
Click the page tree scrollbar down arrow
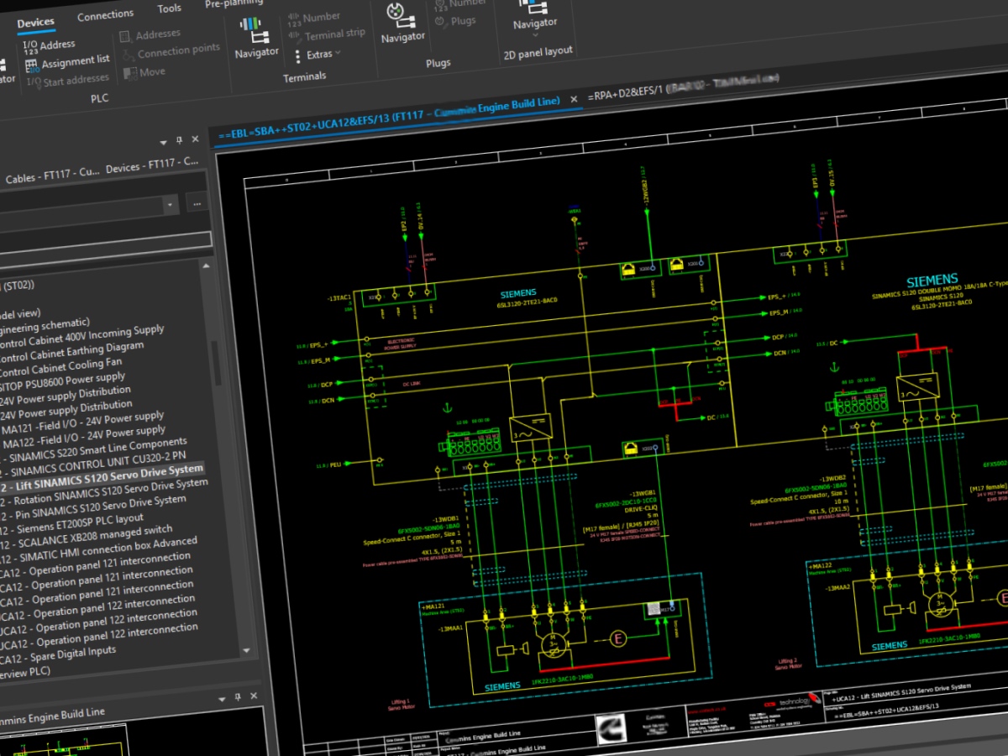246,649
